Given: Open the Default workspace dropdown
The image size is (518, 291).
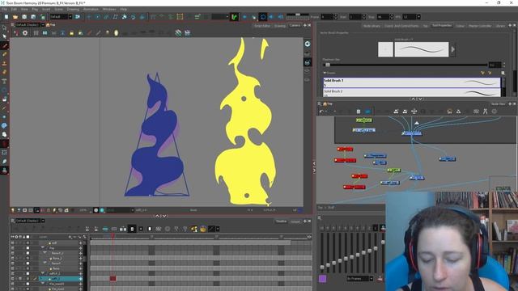Looking at the screenshot, I should point(62,17).
